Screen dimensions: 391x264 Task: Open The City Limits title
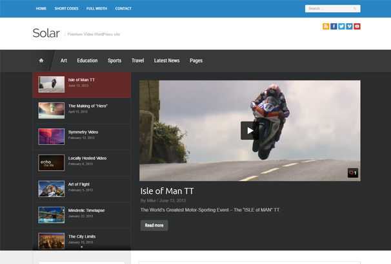(x=82, y=236)
